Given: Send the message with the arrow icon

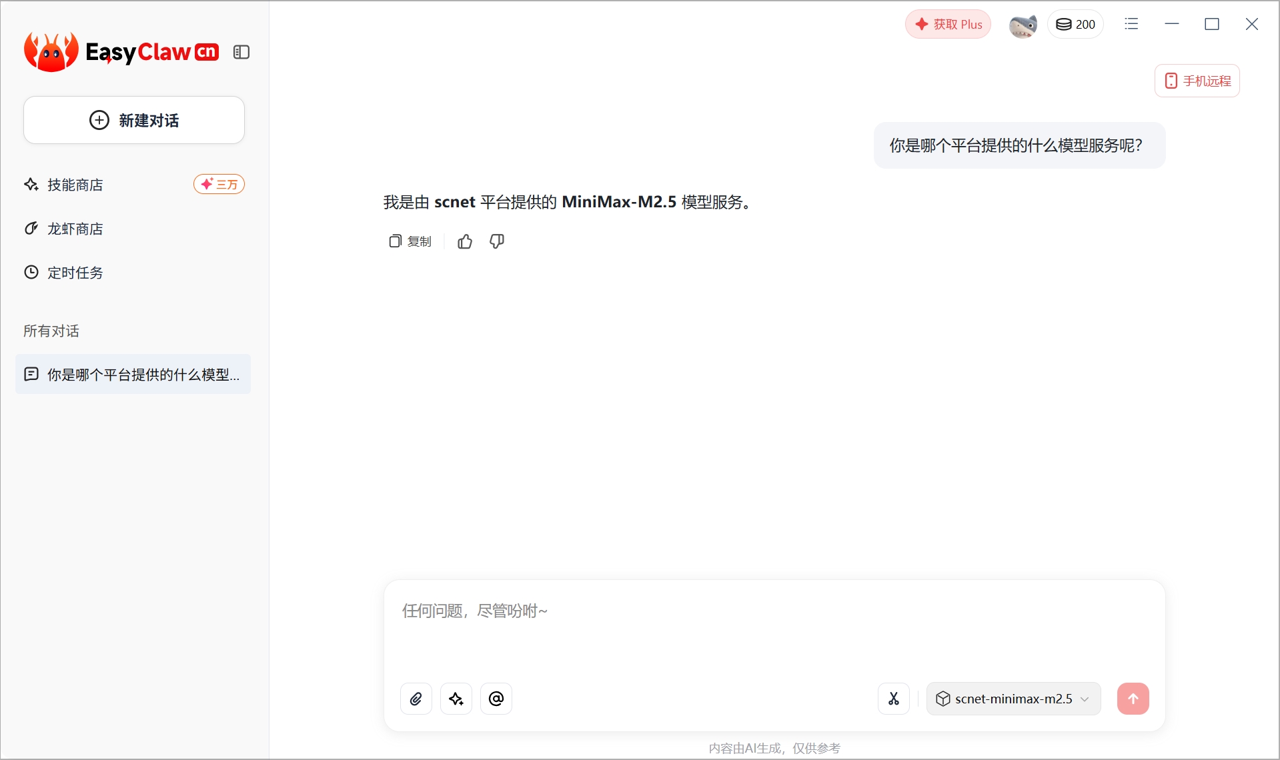Looking at the screenshot, I should click(x=1133, y=698).
